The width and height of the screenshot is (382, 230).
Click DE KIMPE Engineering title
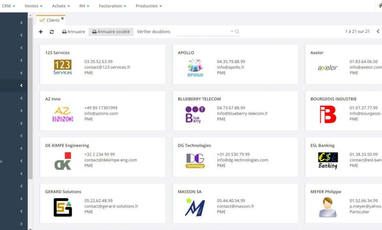click(67, 145)
